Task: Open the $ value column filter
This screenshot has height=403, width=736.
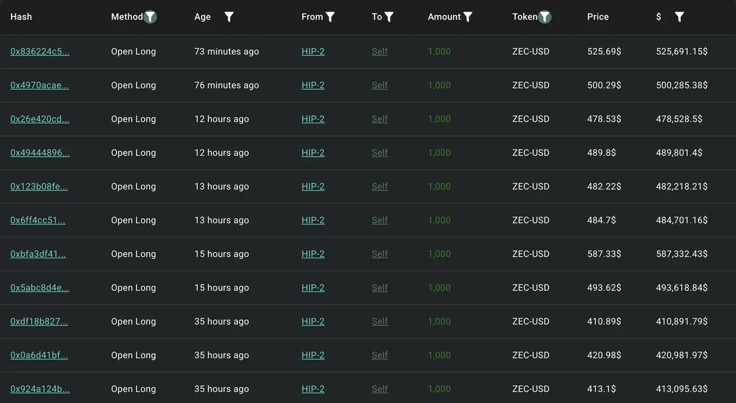Action: pos(679,17)
